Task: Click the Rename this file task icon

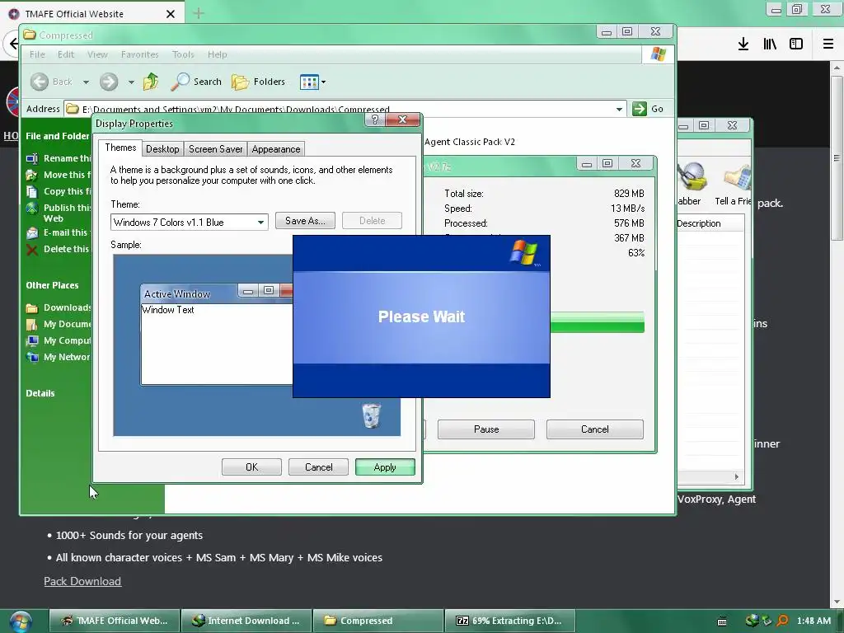Action: [32, 158]
